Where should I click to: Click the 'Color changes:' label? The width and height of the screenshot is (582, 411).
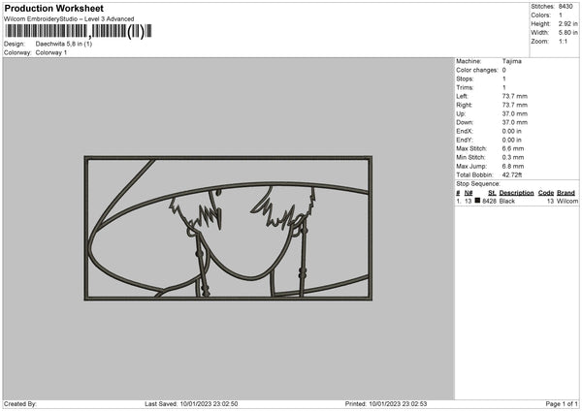[x=477, y=70]
